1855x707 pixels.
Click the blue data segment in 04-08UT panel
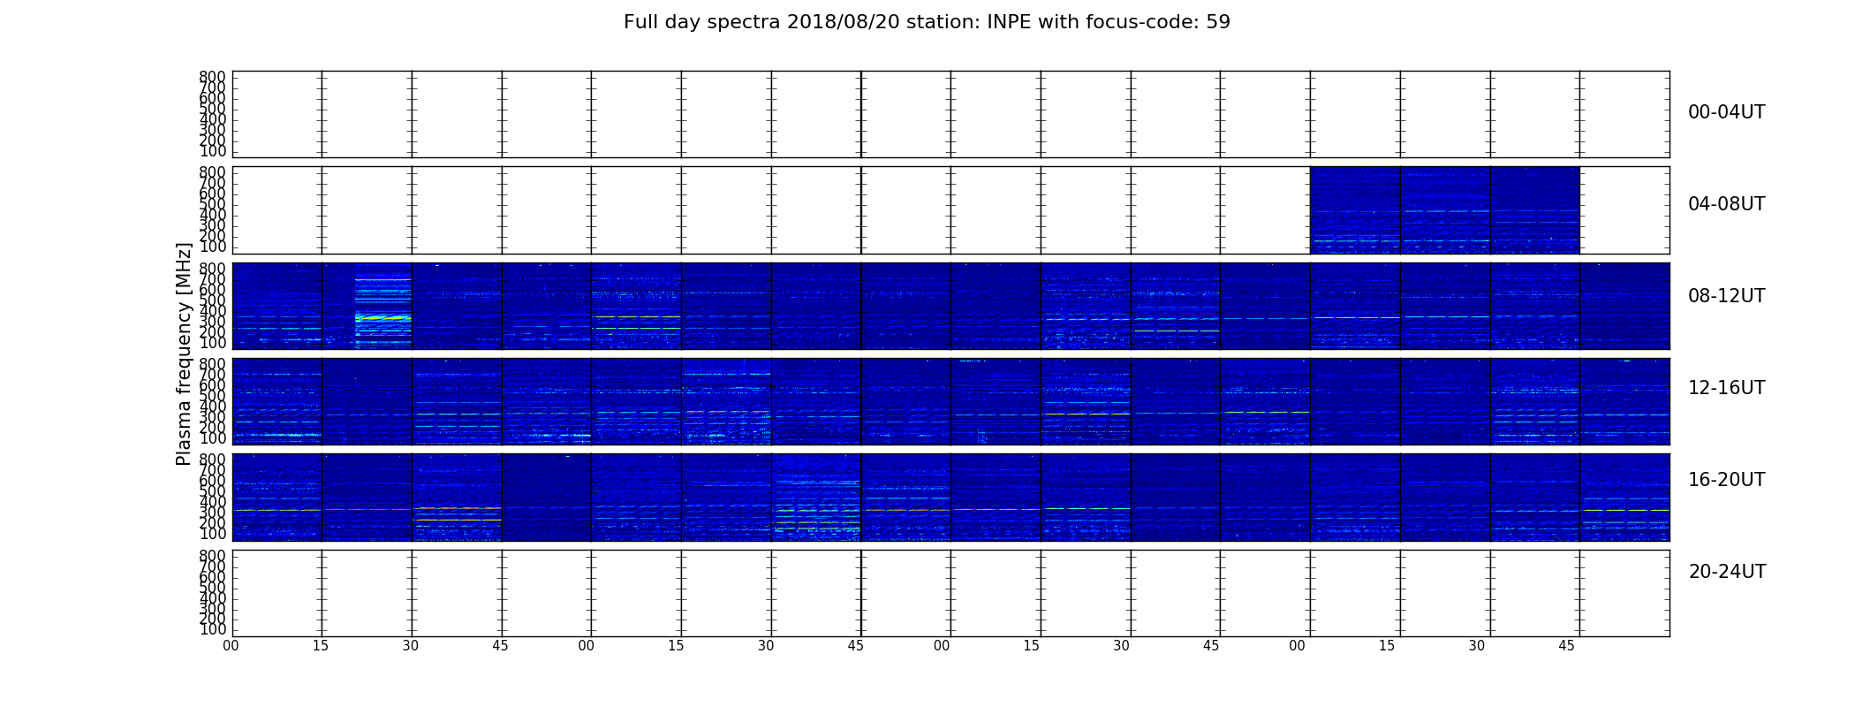pos(1444,210)
